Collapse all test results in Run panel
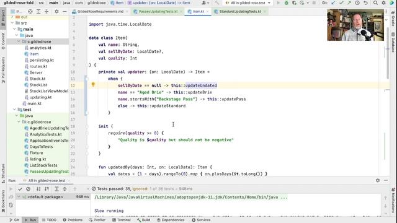 [x=65, y=189]
